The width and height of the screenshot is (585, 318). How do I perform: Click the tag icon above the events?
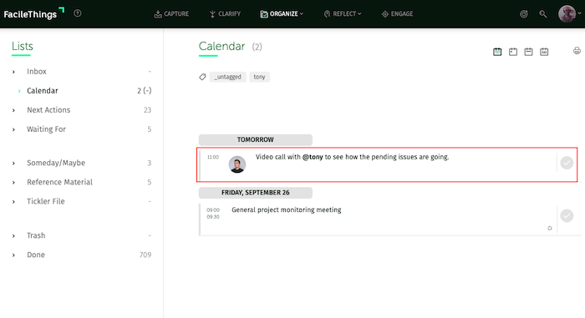[x=202, y=77]
